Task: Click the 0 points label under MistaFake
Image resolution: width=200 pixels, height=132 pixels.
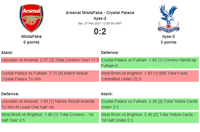Action: [31, 42]
